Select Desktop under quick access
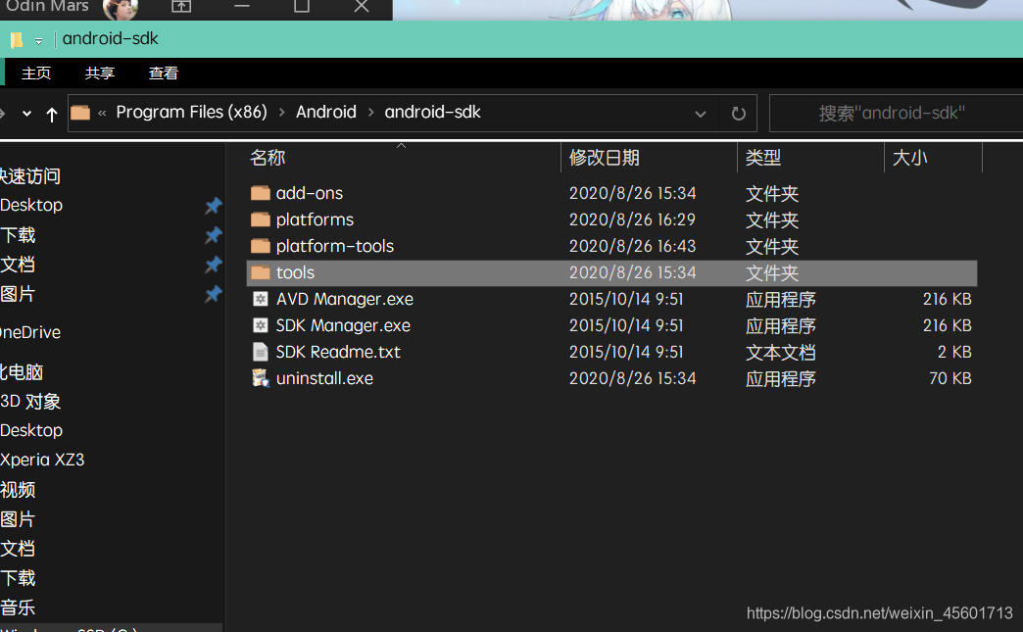Screen dimensions: 1023x632 pyautogui.click(x=31, y=205)
